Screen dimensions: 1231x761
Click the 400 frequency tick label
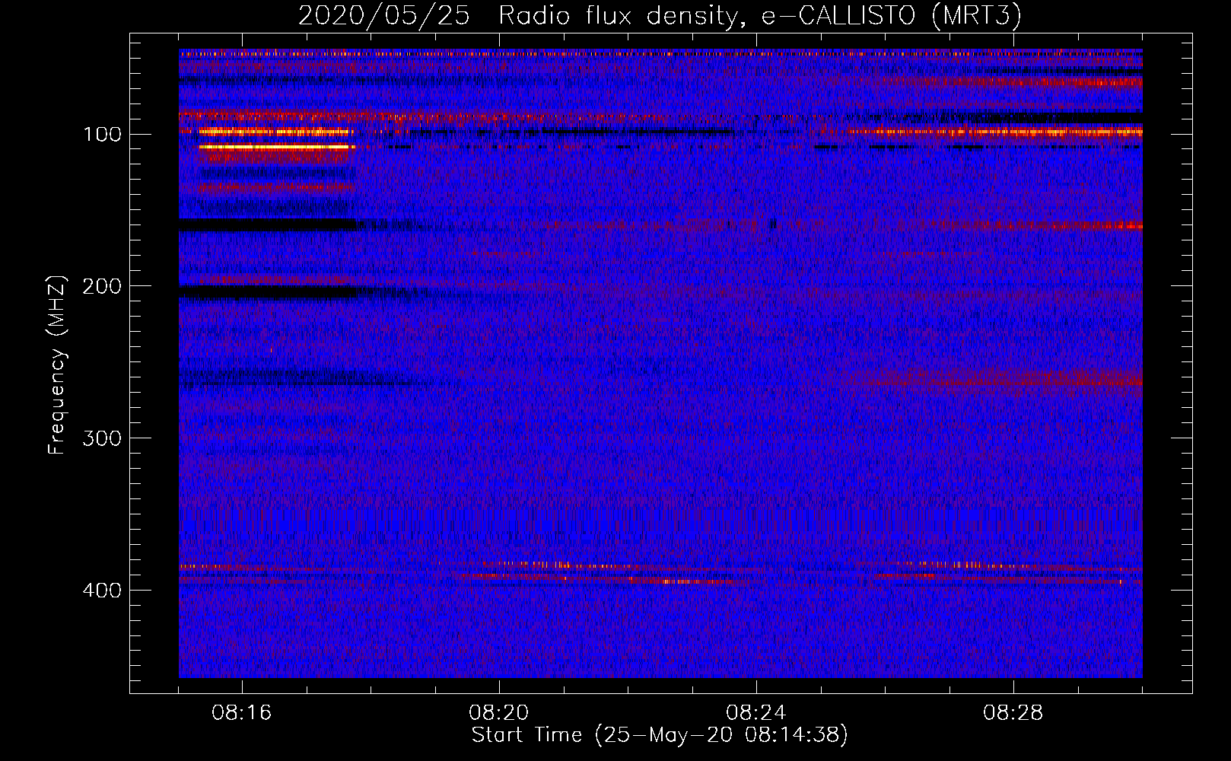102,591
